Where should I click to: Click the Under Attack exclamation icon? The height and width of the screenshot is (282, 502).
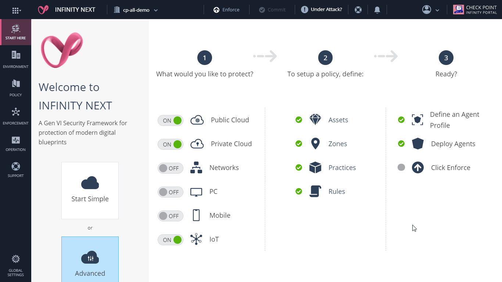pyautogui.click(x=305, y=10)
